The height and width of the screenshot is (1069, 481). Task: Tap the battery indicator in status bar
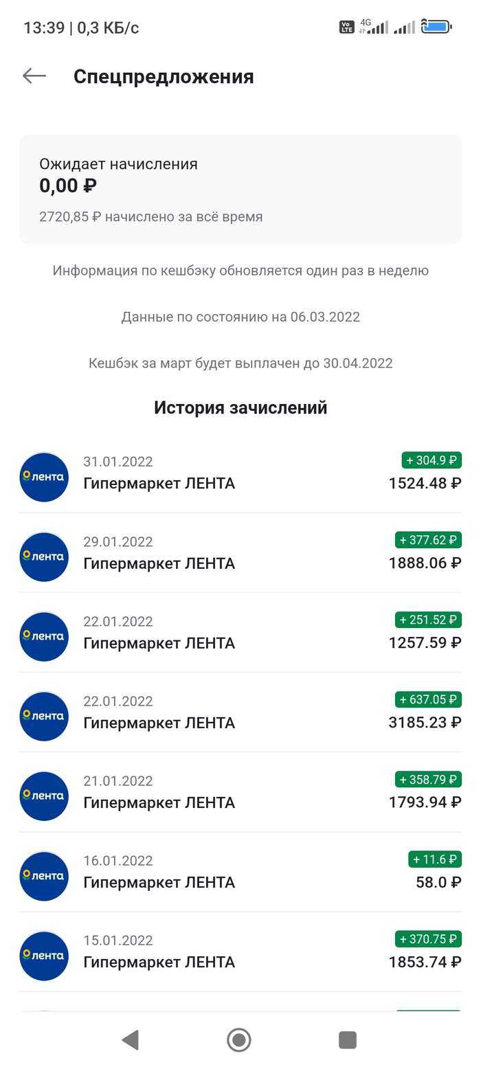[x=437, y=27]
